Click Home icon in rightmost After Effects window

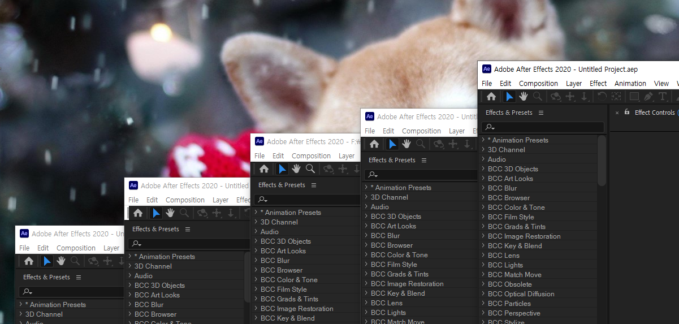coord(491,97)
